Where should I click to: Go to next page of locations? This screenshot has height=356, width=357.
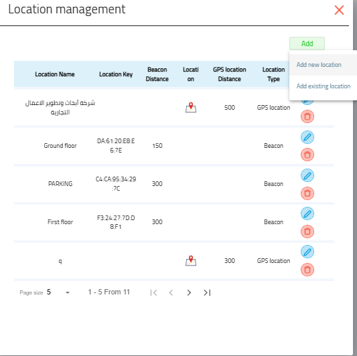pos(189,292)
